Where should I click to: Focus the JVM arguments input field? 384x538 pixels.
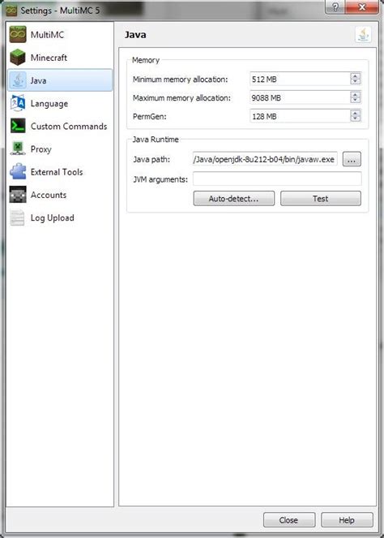pos(277,179)
